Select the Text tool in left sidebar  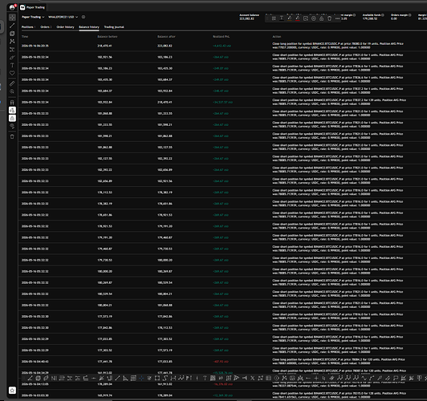[x=12, y=65]
